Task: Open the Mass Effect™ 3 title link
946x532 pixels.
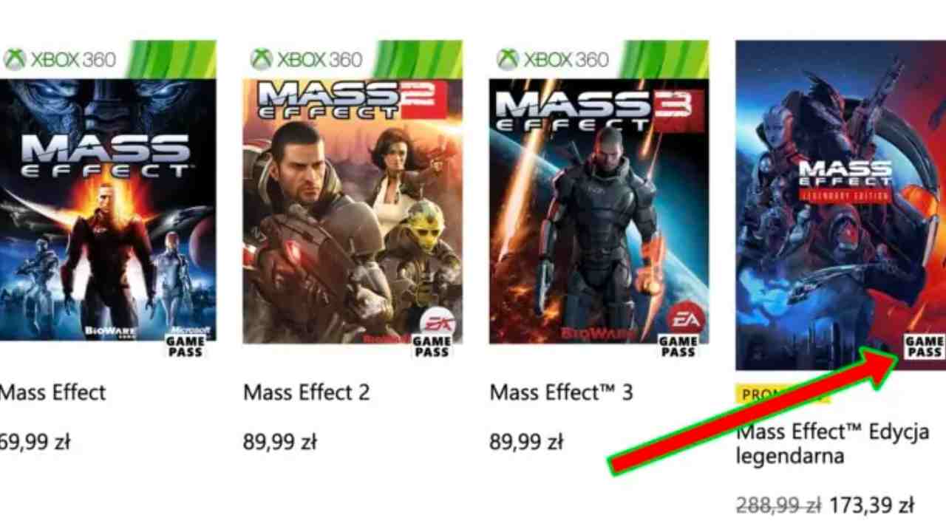Action: coord(561,392)
